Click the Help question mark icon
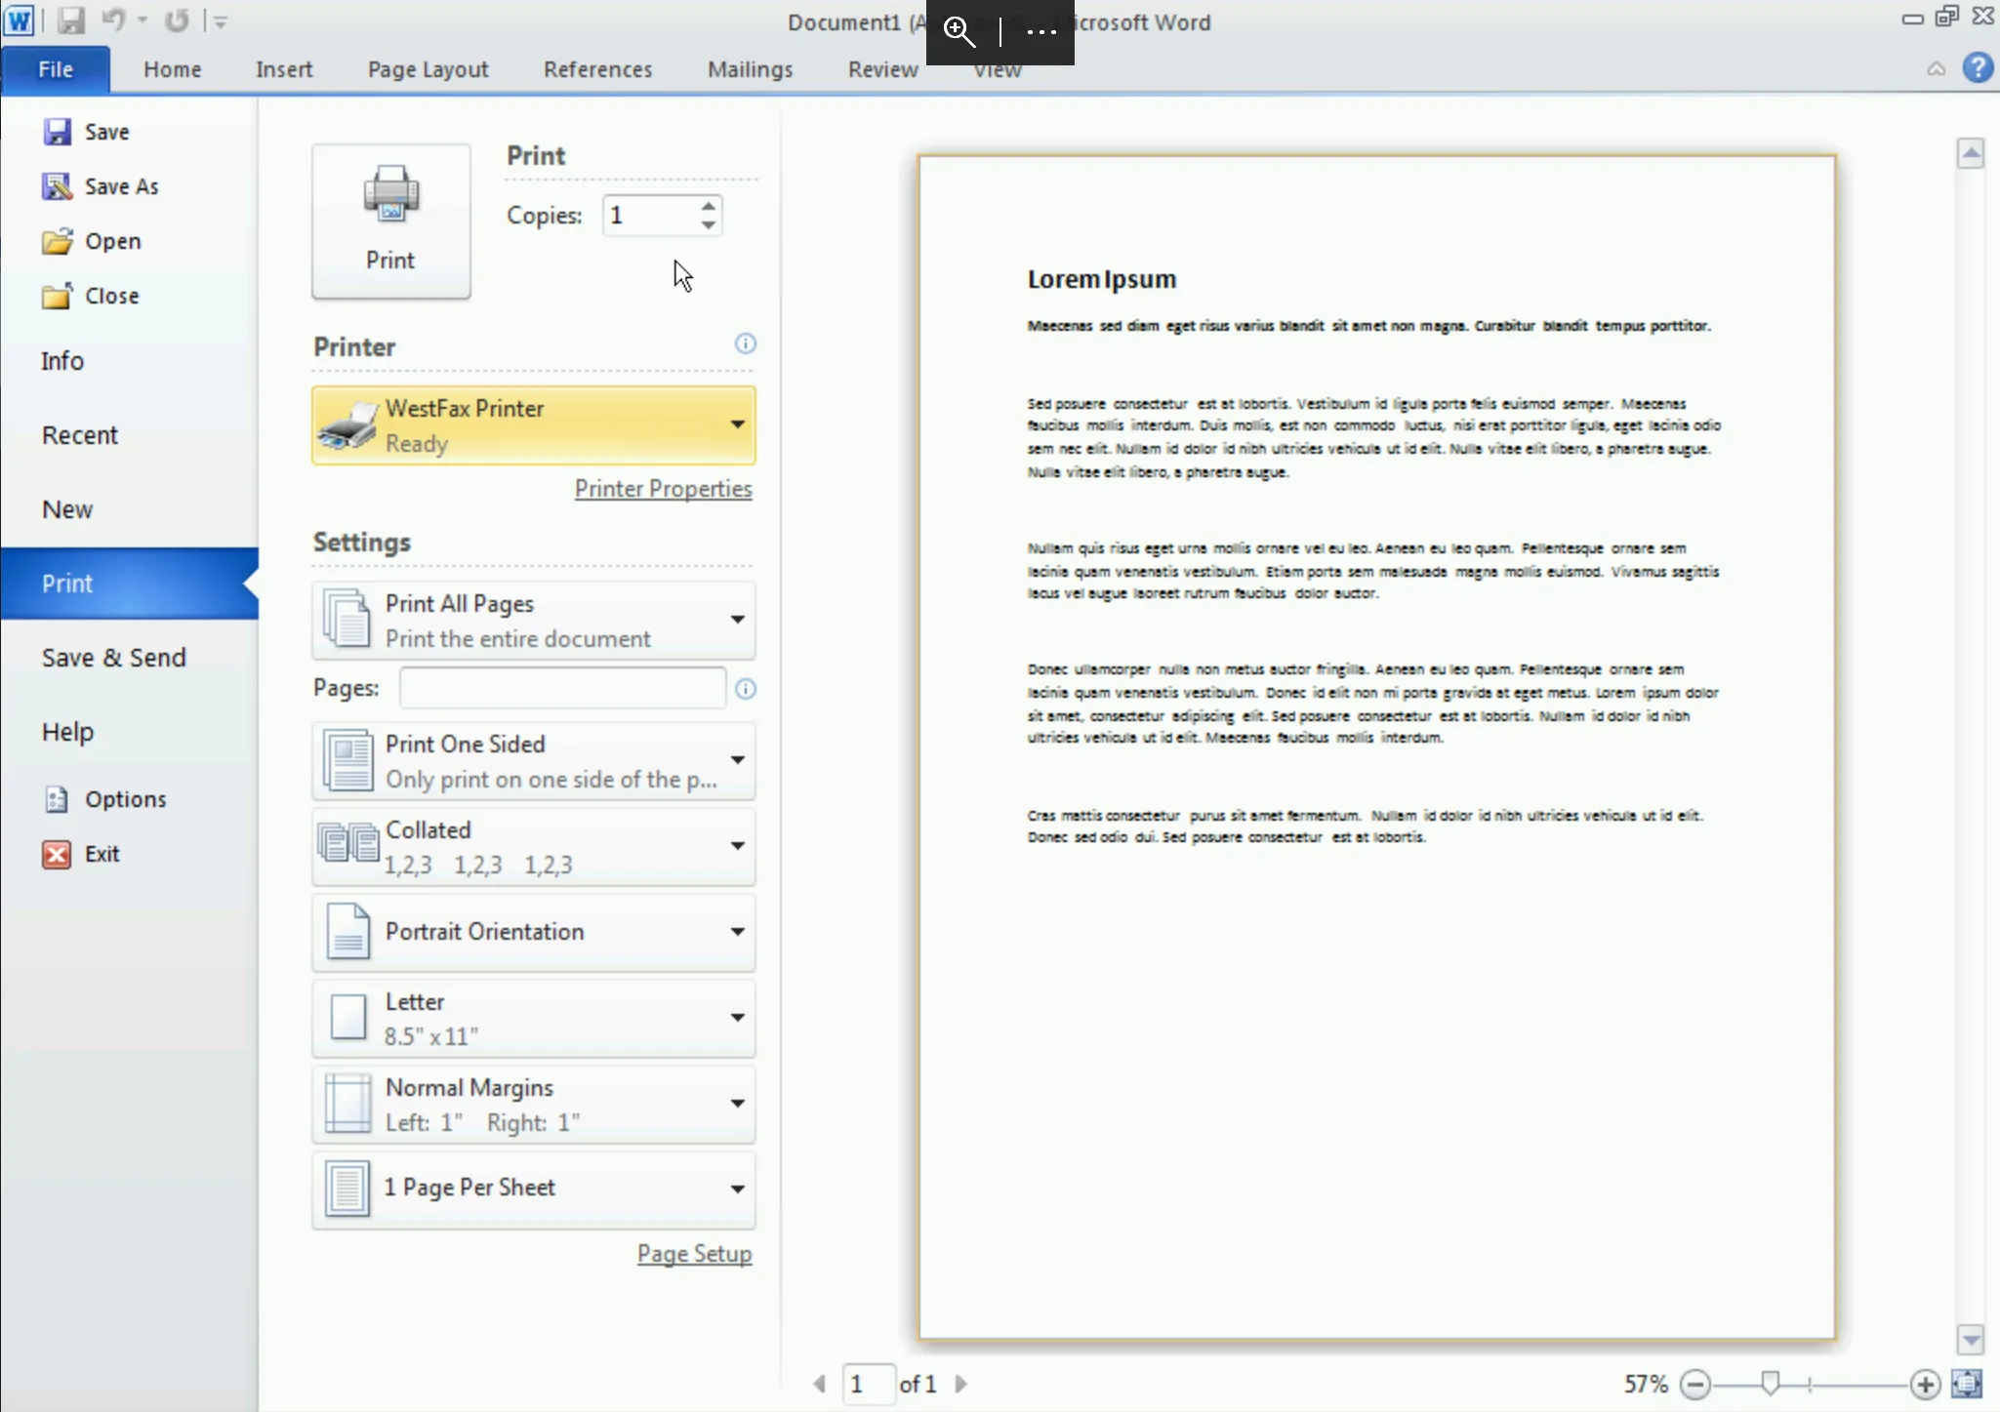This screenshot has height=1412, width=2000. 1980,67
